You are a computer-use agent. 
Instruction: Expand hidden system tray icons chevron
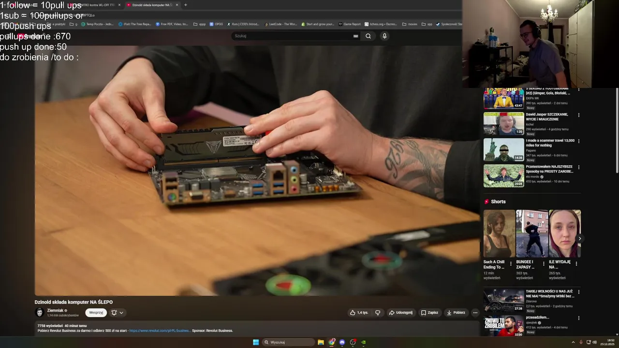click(x=573, y=342)
